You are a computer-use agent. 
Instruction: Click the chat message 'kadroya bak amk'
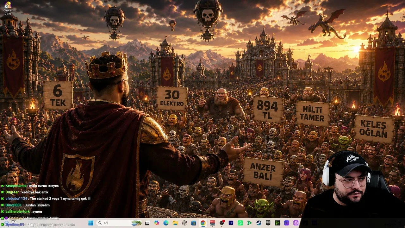pyautogui.click(x=35, y=192)
